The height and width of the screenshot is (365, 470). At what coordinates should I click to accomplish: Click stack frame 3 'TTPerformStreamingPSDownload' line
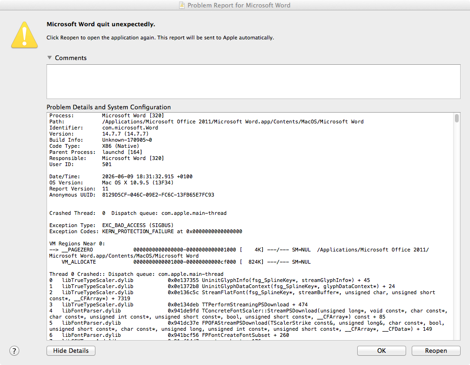click(178, 304)
